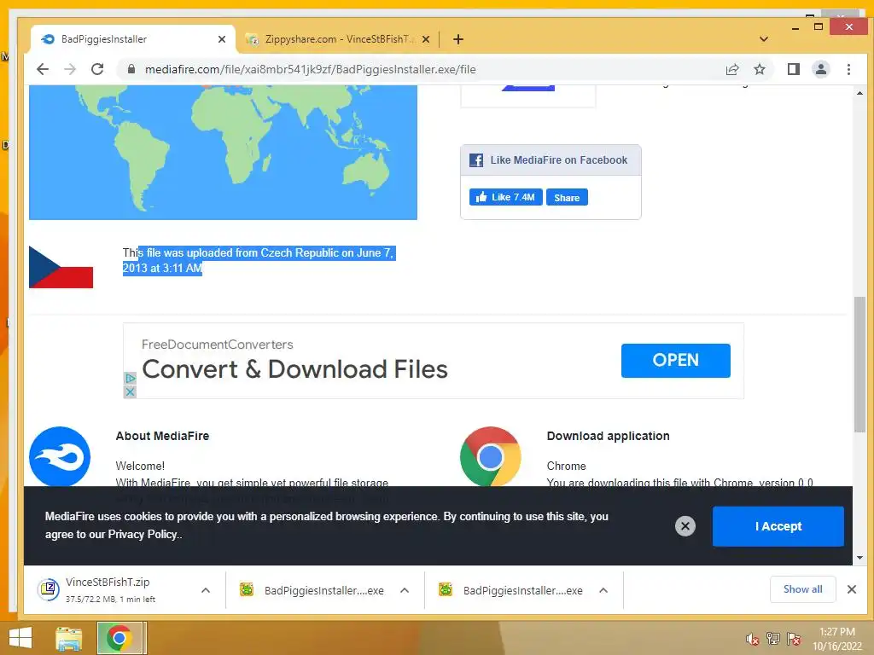Open the Privacy Policy link

point(143,534)
